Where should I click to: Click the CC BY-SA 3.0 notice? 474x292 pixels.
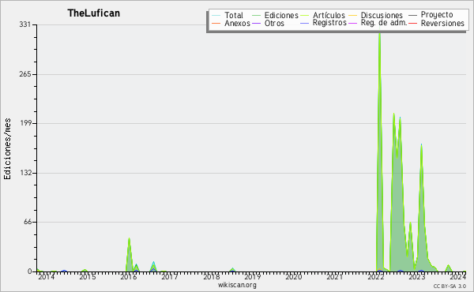(x=450, y=286)
